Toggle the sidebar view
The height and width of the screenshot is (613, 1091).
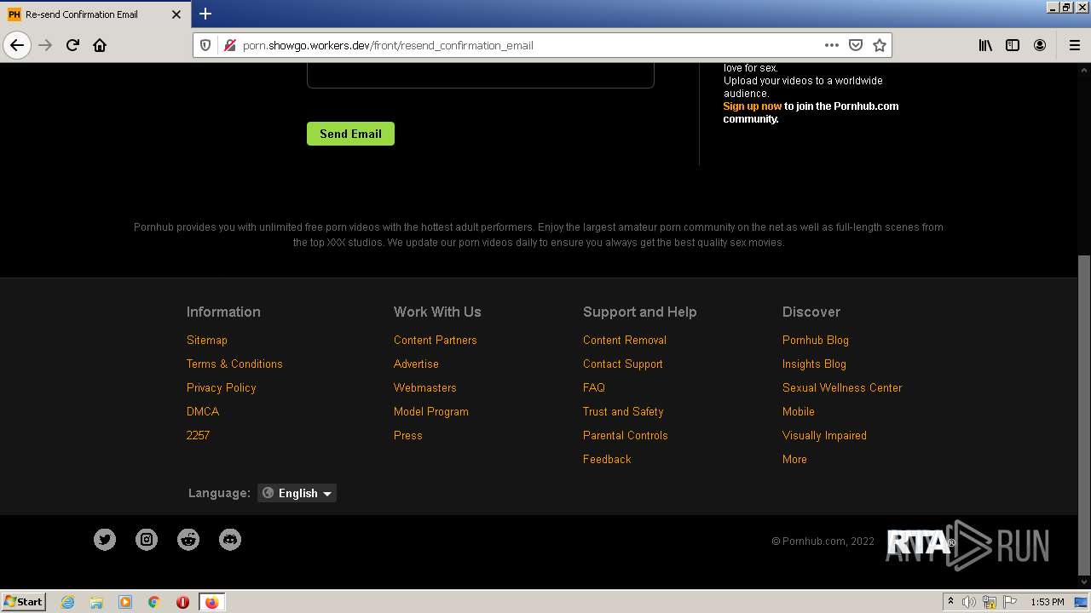point(1013,45)
